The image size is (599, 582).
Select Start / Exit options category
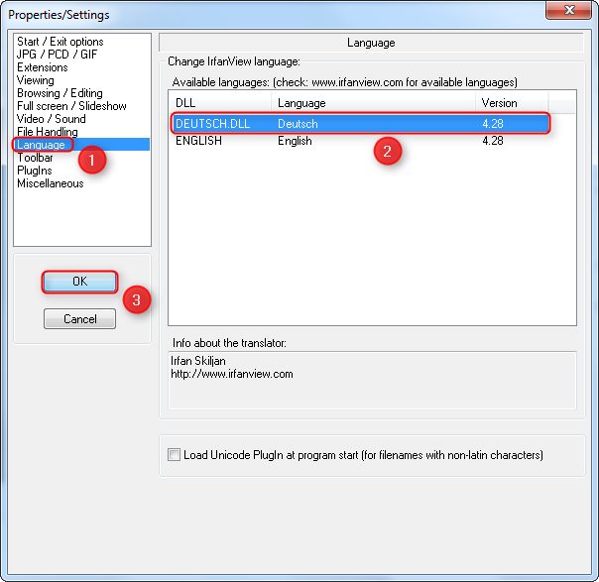point(60,42)
